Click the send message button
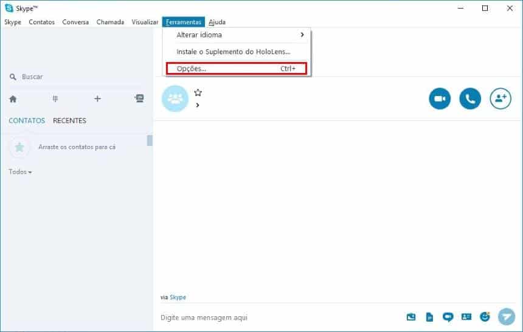The image size is (523, 332). 507,316
